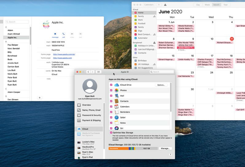This screenshot has width=245, height=167.
Task: Click the 4 more link on June 9
Action: (182, 50)
